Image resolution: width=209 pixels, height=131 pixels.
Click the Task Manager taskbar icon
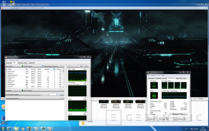(x=43, y=129)
